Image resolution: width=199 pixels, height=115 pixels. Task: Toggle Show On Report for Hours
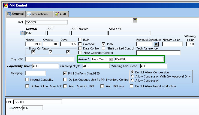point(33,52)
